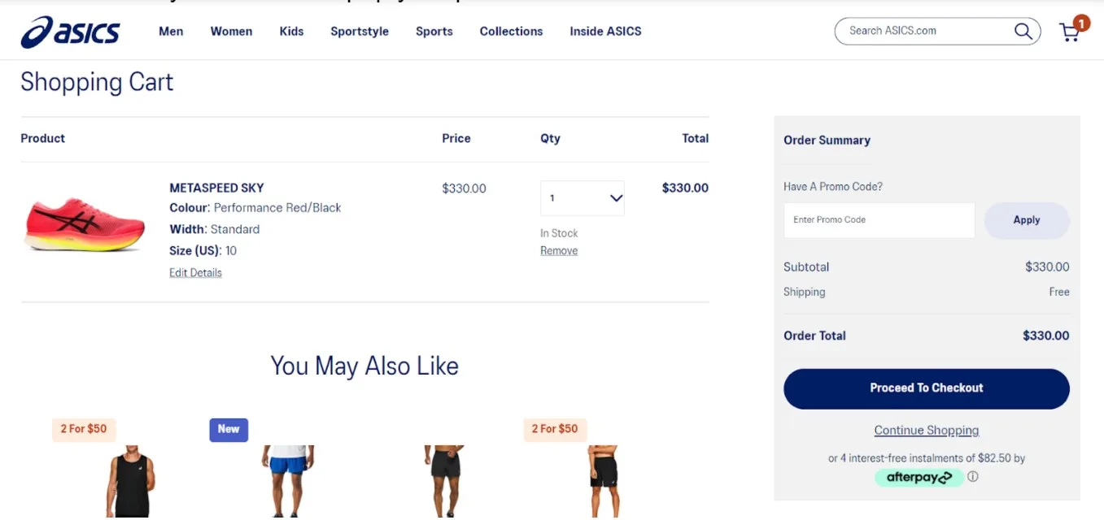Remove the item from cart
Screen dimensions: 1104x520
559,251
